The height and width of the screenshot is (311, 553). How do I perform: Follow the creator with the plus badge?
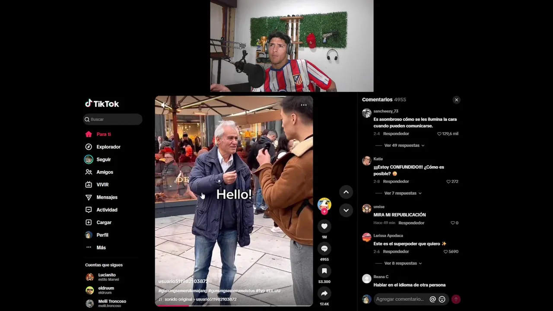click(x=324, y=212)
